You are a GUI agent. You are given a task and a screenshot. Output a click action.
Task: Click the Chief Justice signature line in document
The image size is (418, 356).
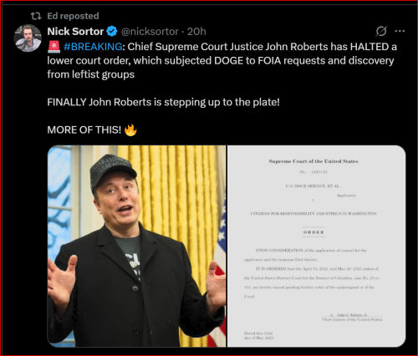point(352,317)
